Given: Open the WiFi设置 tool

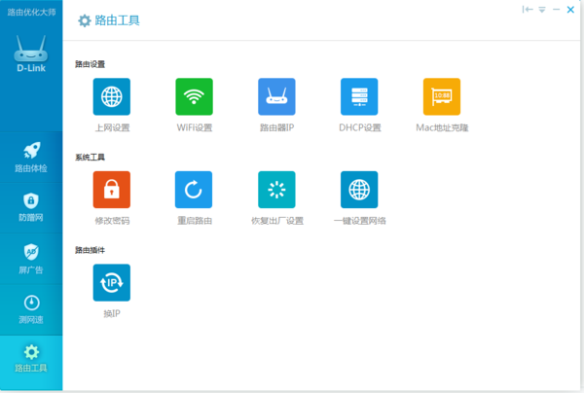Looking at the screenshot, I should [194, 97].
